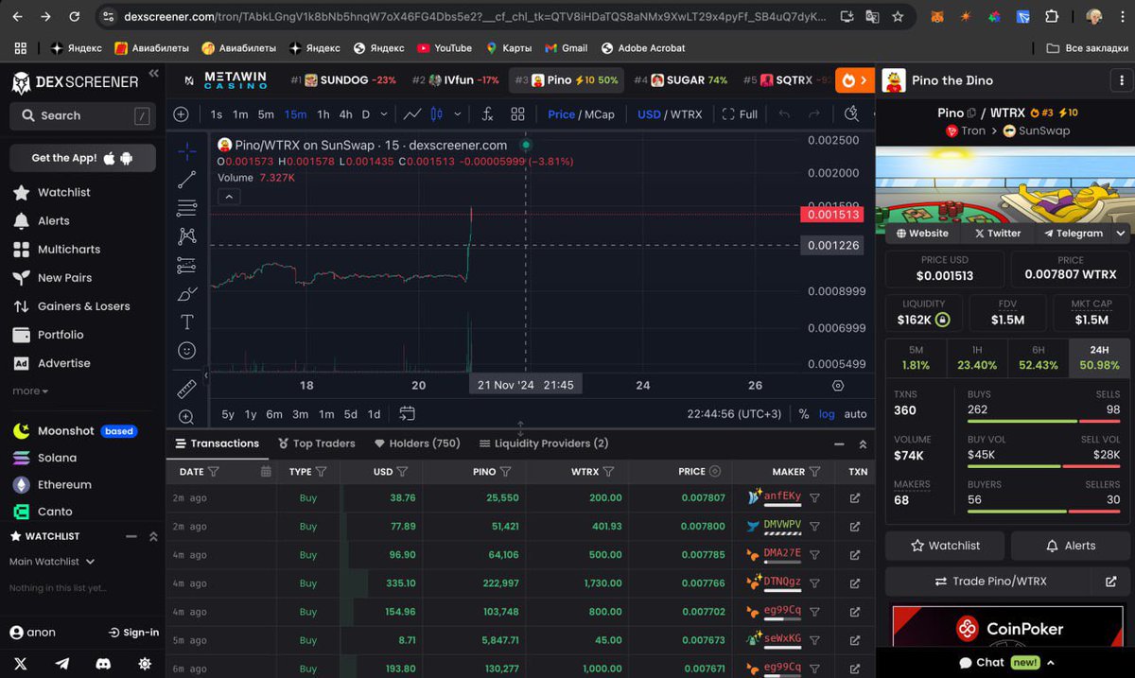Toggle percent scale on chart
Viewport: 1135px width, 678px height.
[x=804, y=414]
